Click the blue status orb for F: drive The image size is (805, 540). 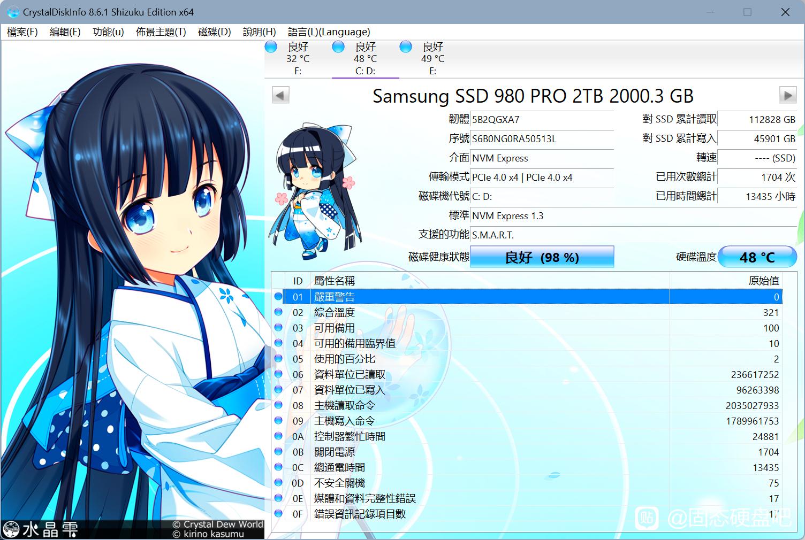pos(271,47)
